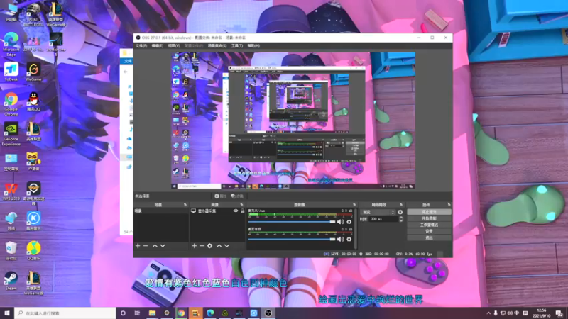568x319 pixels.
Task: Undock the Scene Transitions panel
Action: 401,205
